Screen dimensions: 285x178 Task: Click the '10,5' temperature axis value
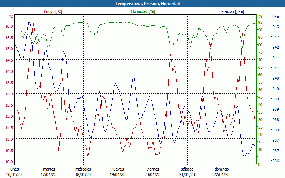(x=9, y=150)
